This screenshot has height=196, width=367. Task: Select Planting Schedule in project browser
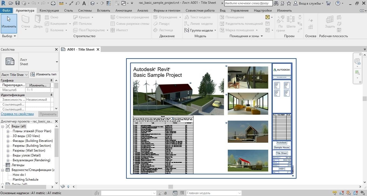tap(26, 180)
